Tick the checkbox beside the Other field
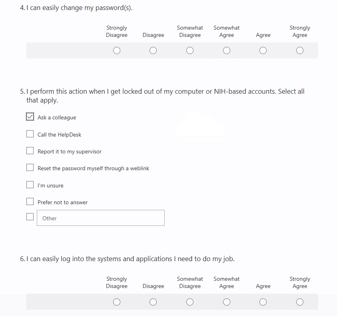This screenshot has width=337, height=316. [30, 217]
